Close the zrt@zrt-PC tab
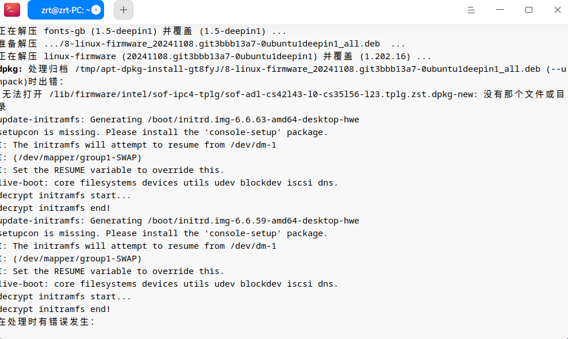The width and height of the screenshot is (568, 339). tap(96, 10)
